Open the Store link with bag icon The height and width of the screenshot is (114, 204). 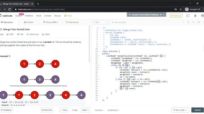tap(68, 16)
